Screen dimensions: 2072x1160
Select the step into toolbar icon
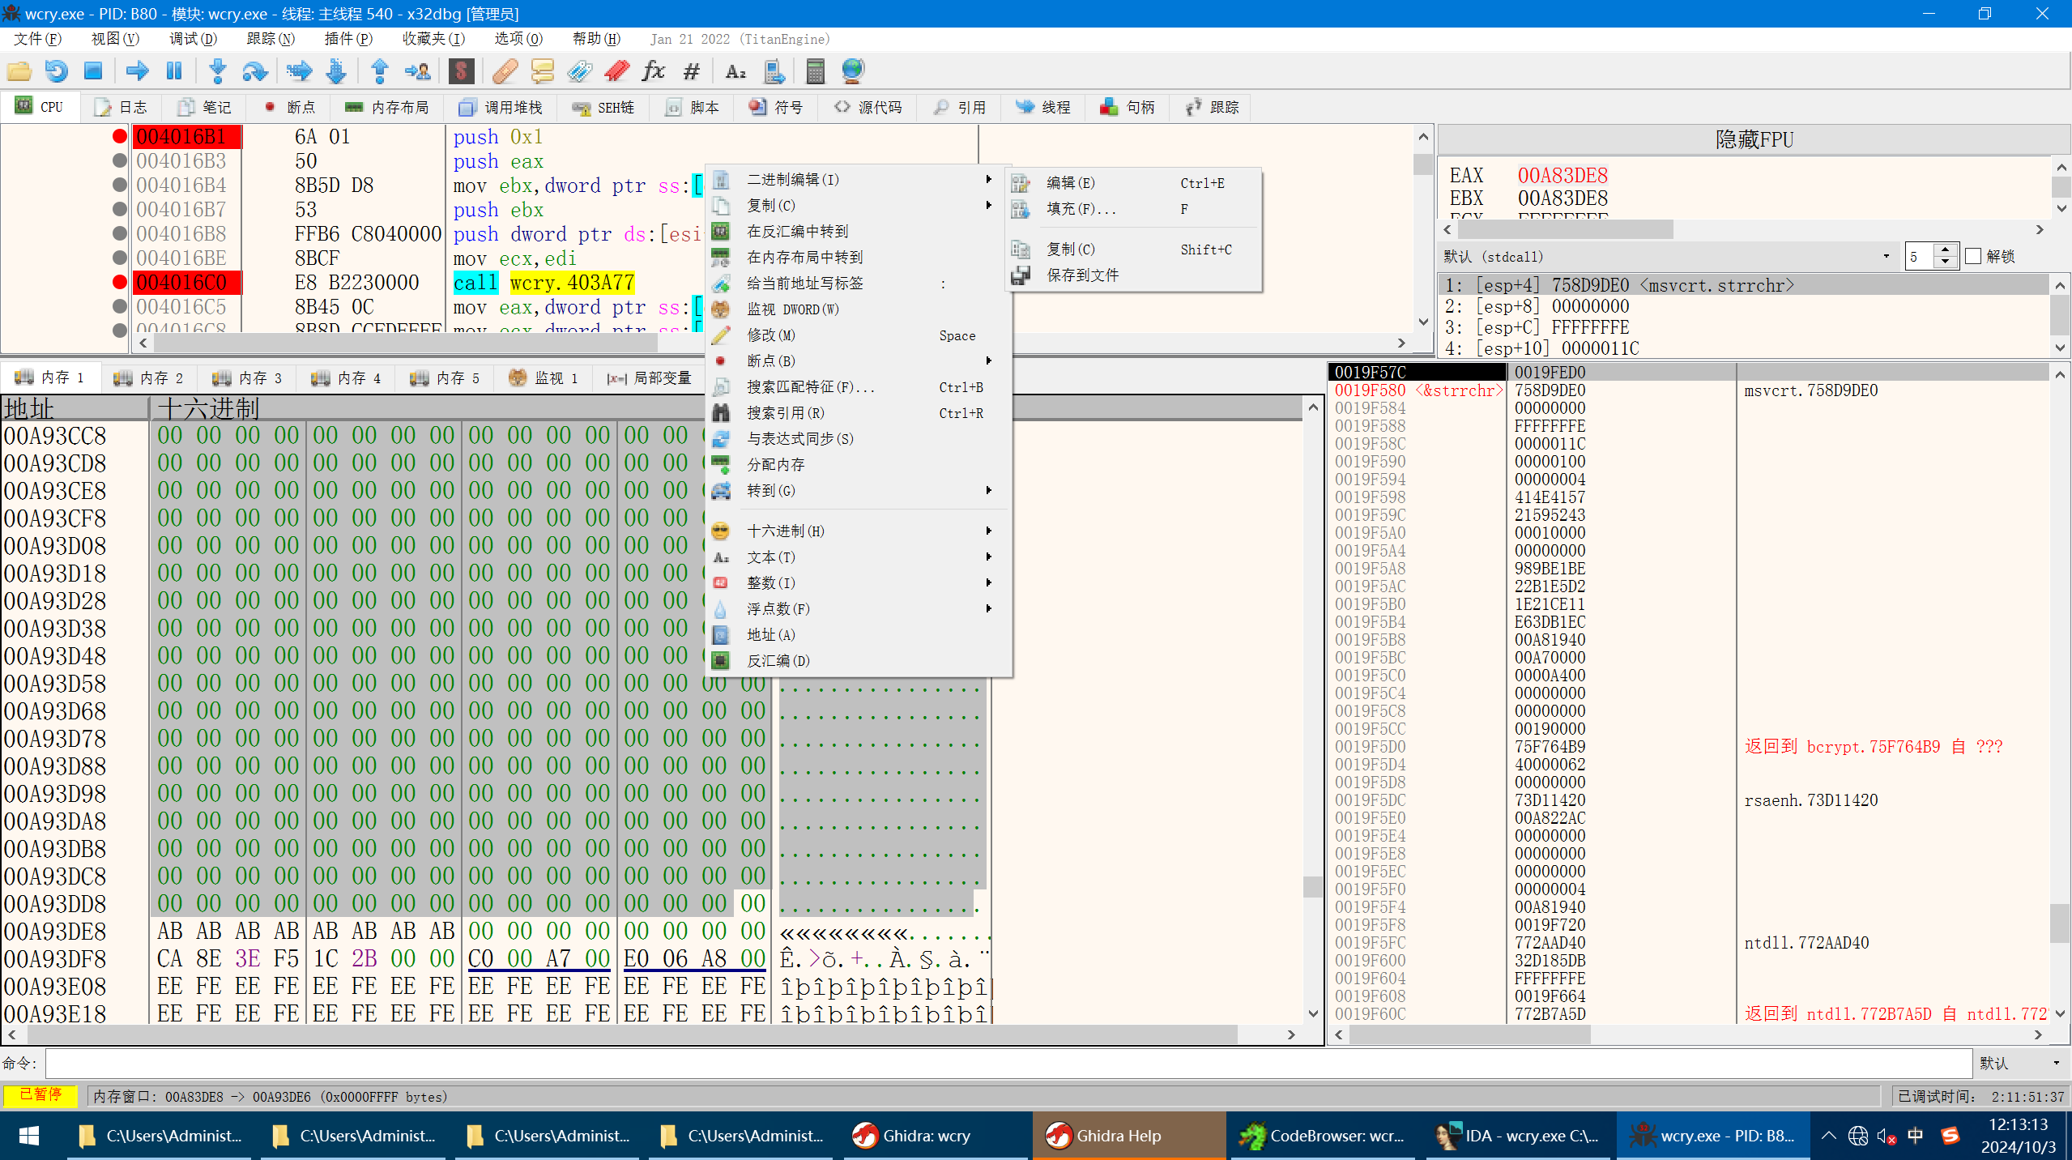click(216, 71)
